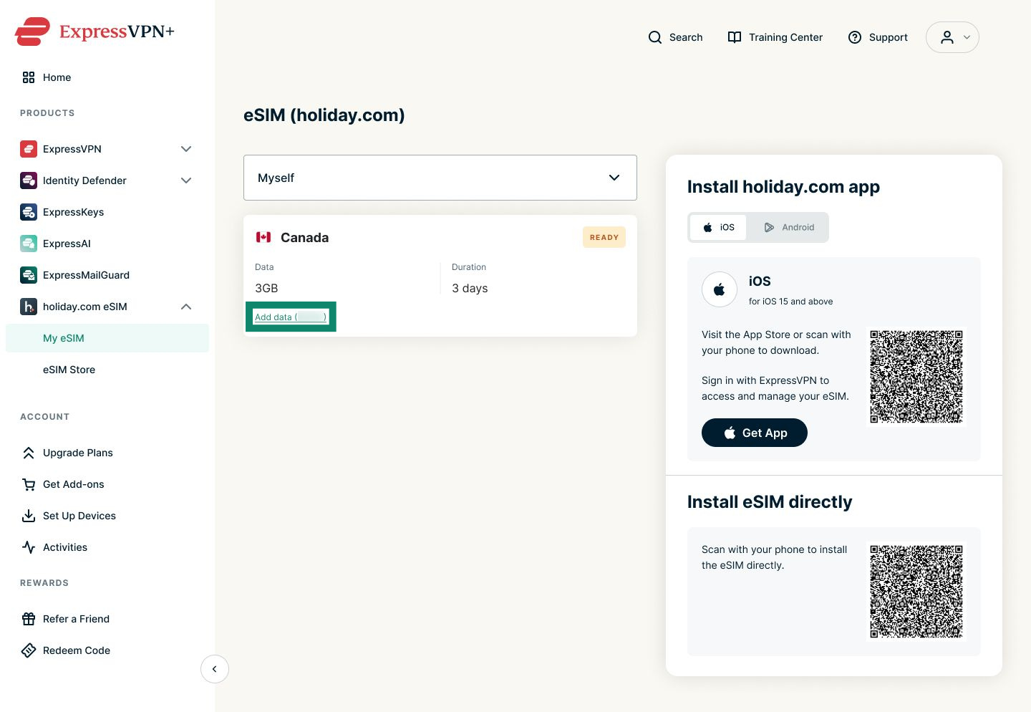Open the Myself profile dropdown

[440, 178]
